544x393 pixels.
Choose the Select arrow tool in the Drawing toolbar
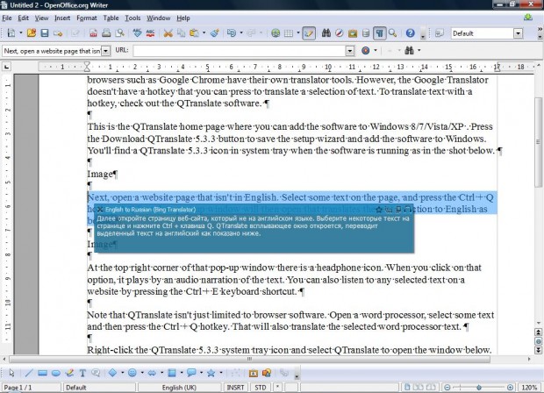tap(11, 373)
